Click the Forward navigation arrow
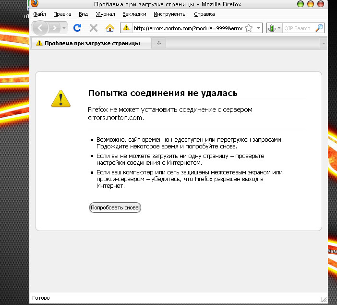 tap(55, 28)
